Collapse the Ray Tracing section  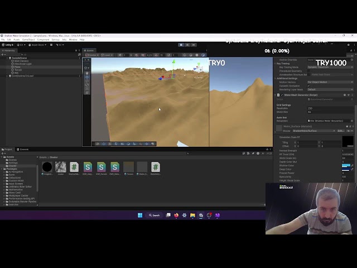click(x=276, y=64)
